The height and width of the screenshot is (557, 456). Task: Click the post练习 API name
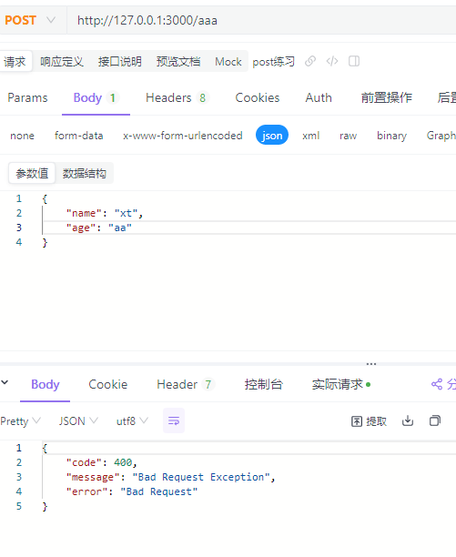point(273,62)
